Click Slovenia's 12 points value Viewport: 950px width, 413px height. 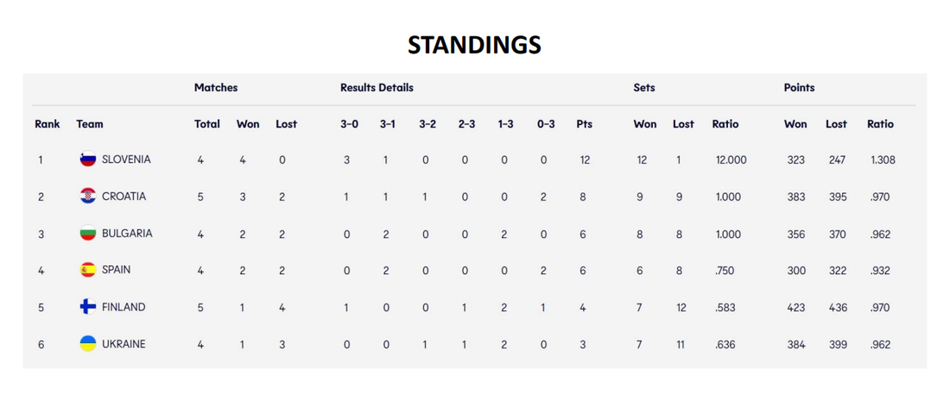click(584, 160)
